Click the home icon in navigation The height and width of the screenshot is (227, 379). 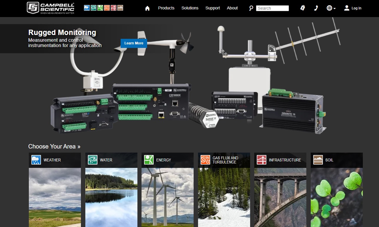(x=147, y=8)
